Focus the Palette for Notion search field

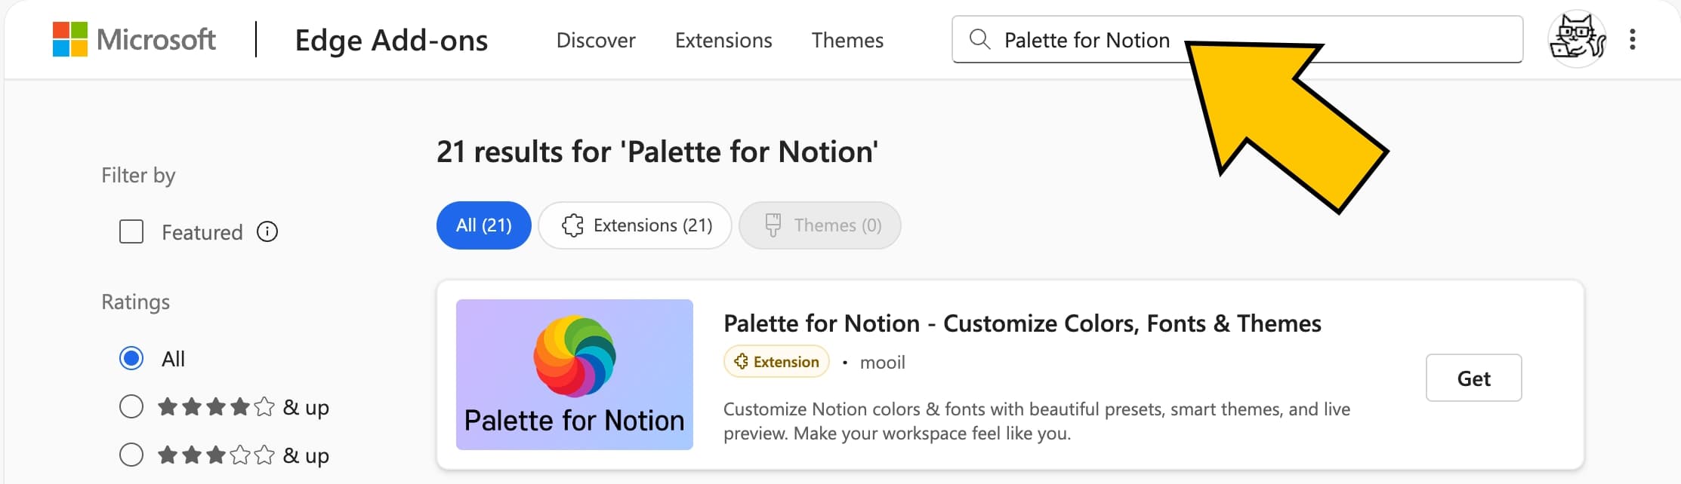click(x=1237, y=39)
